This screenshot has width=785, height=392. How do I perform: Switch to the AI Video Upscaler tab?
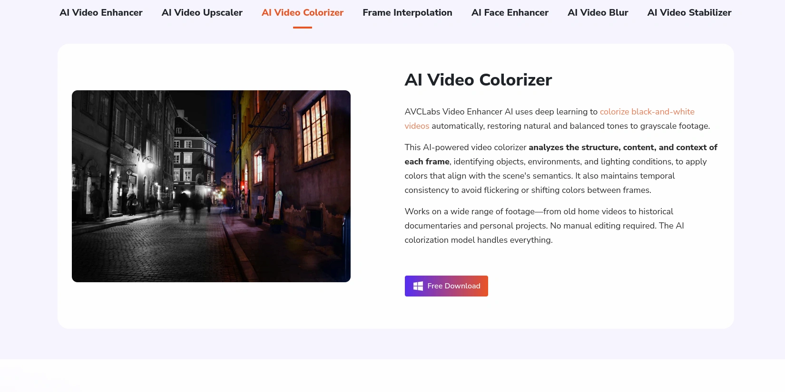coord(202,13)
